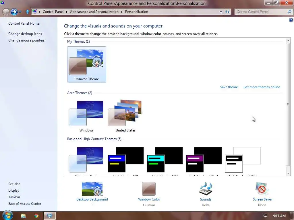
Task: Click the Show desktop strip
Action: point(292,216)
